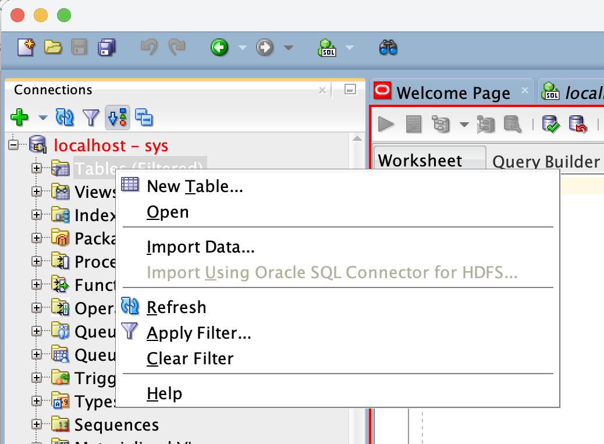Switch to the Welcome Page tab
The width and height of the screenshot is (604, 444).
(x=453, y=93)
